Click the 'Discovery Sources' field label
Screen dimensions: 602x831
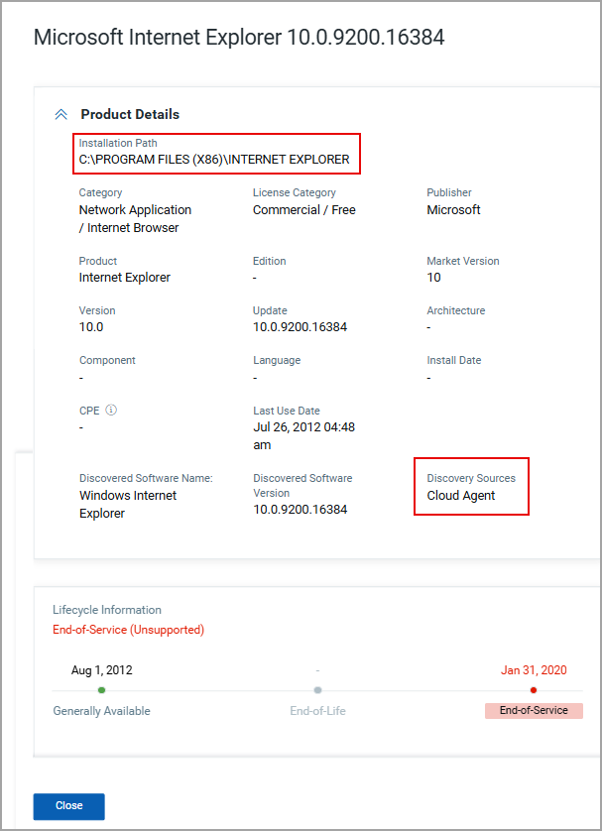coord(471,478)
